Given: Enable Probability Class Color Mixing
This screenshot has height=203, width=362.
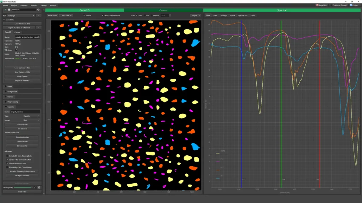Looking at the screenshot, I should click(x=7, y=167).
